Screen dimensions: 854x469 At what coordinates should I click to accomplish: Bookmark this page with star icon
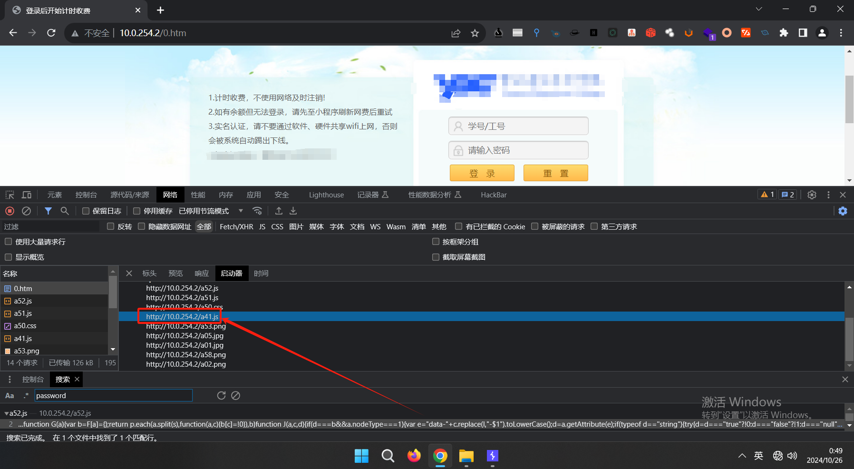tap(475, 33)
